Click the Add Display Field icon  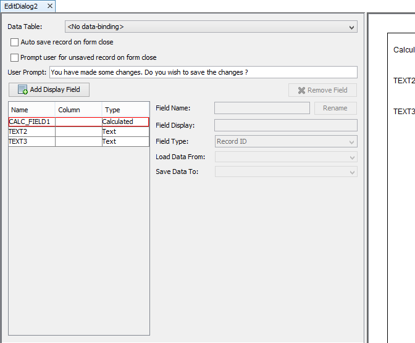(23, 90)
